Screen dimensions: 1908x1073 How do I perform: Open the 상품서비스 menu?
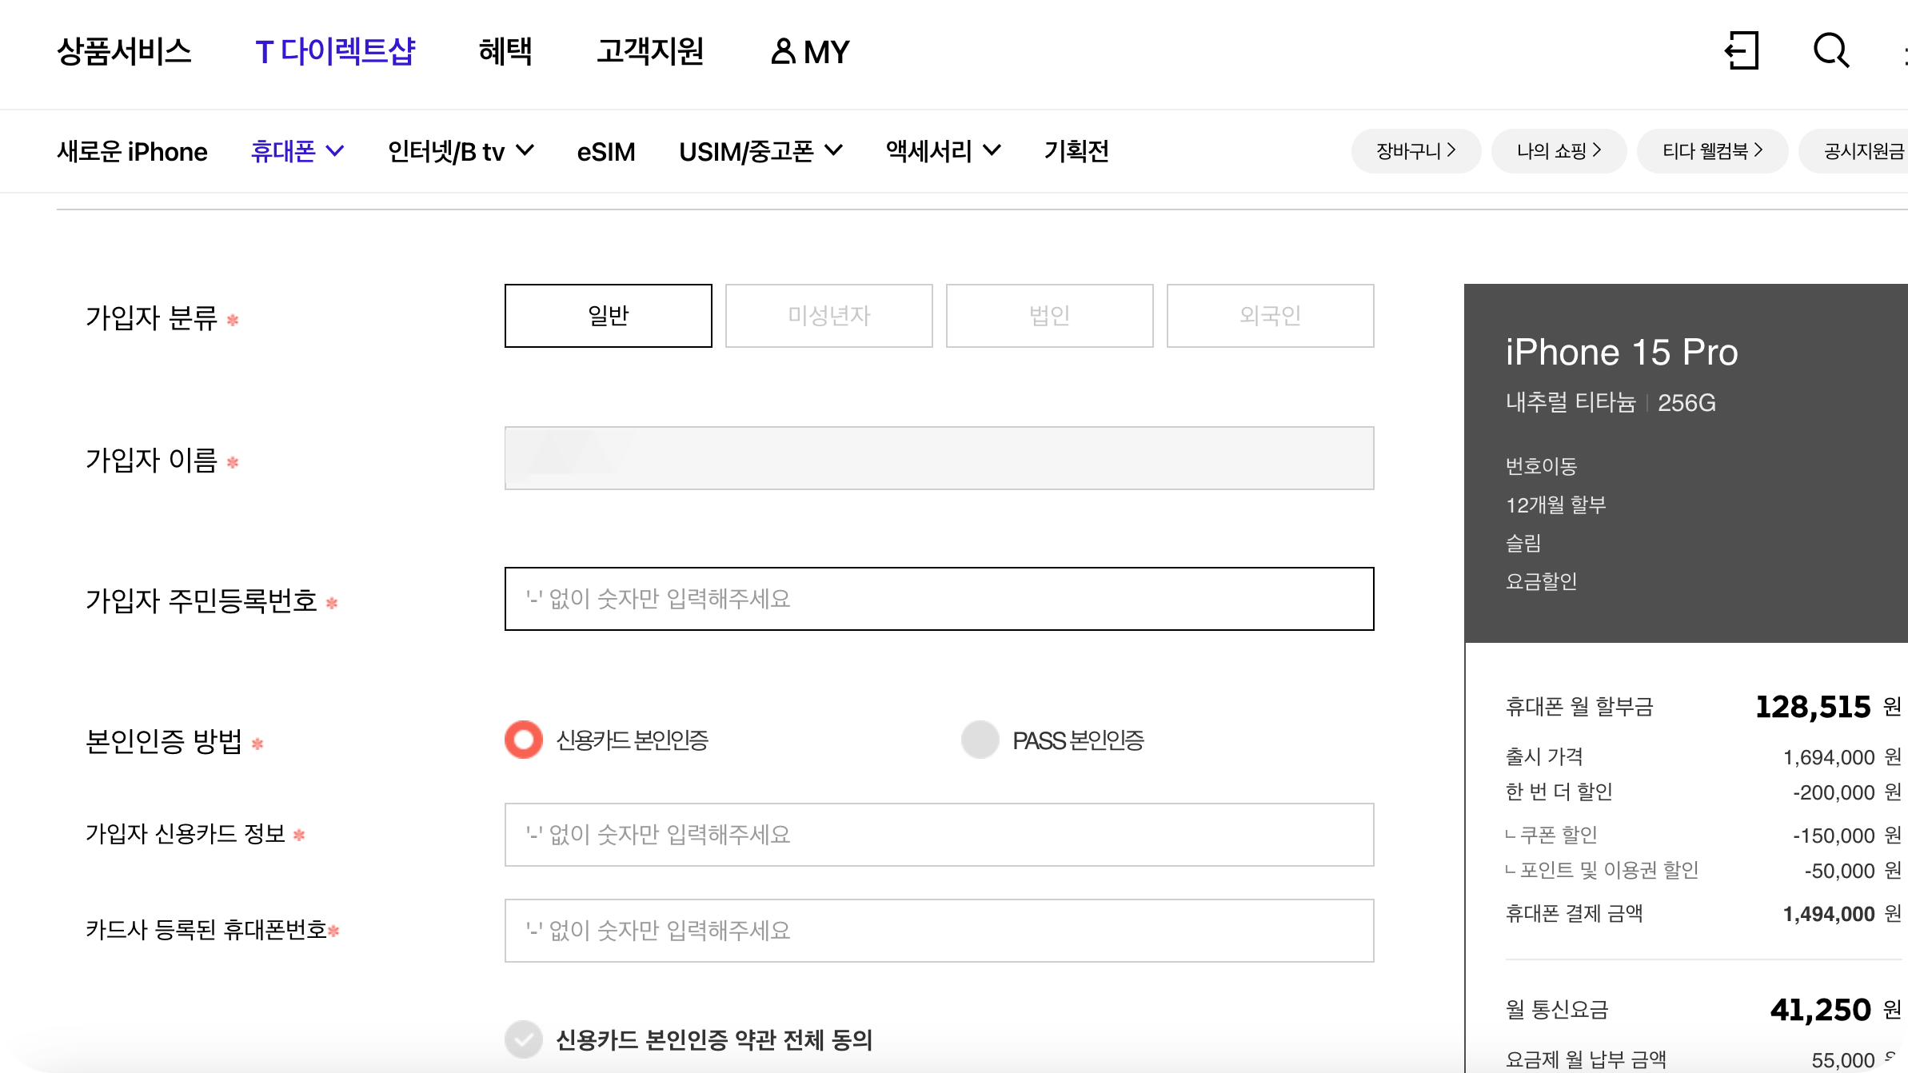(x=124, y=51)
